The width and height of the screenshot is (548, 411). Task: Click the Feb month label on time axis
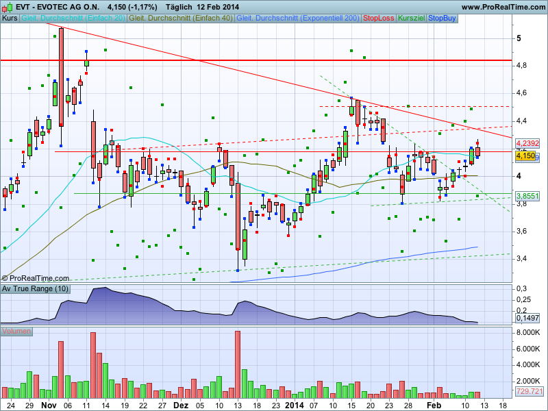click(434, 406)
